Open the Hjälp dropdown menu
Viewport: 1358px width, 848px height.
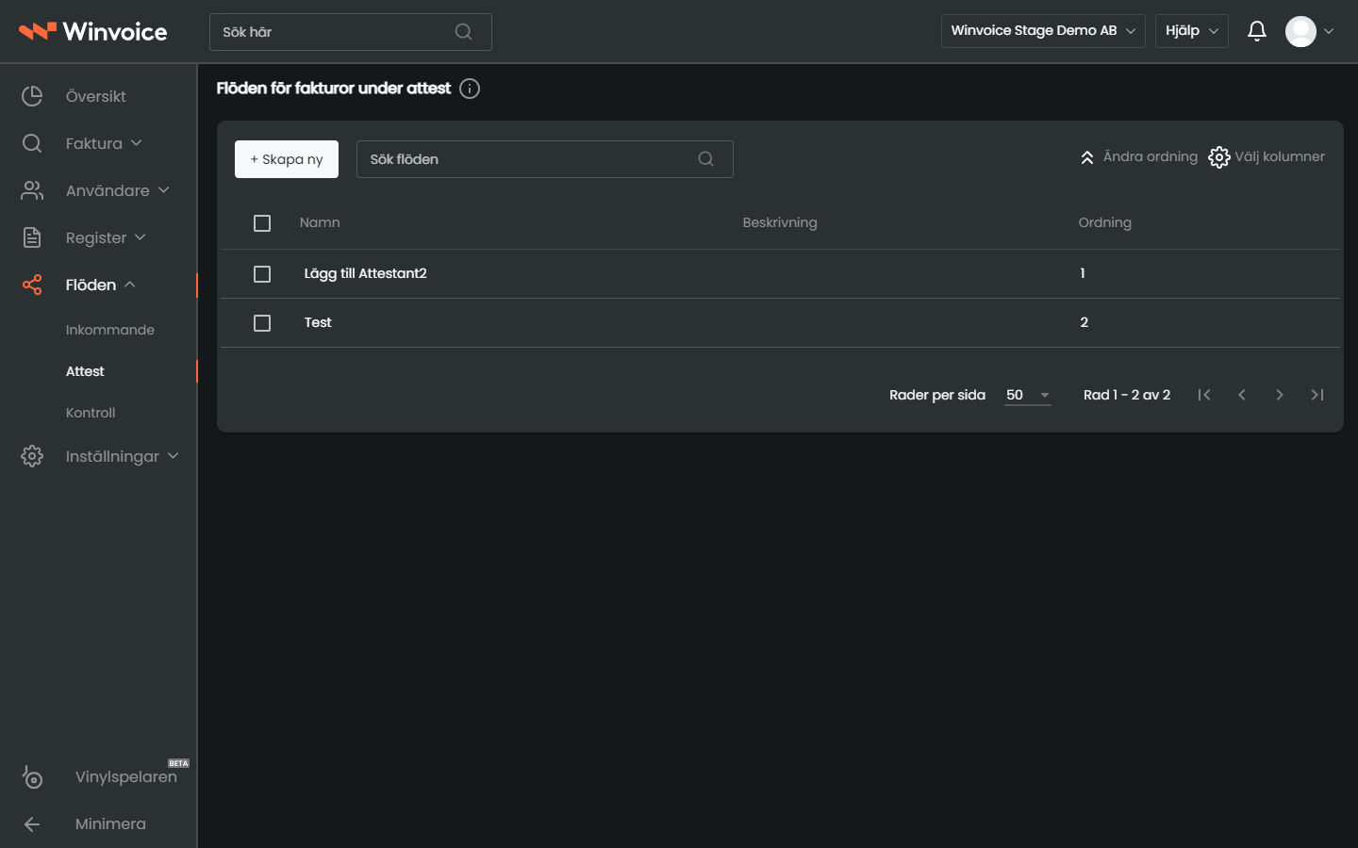(1192, 31)
